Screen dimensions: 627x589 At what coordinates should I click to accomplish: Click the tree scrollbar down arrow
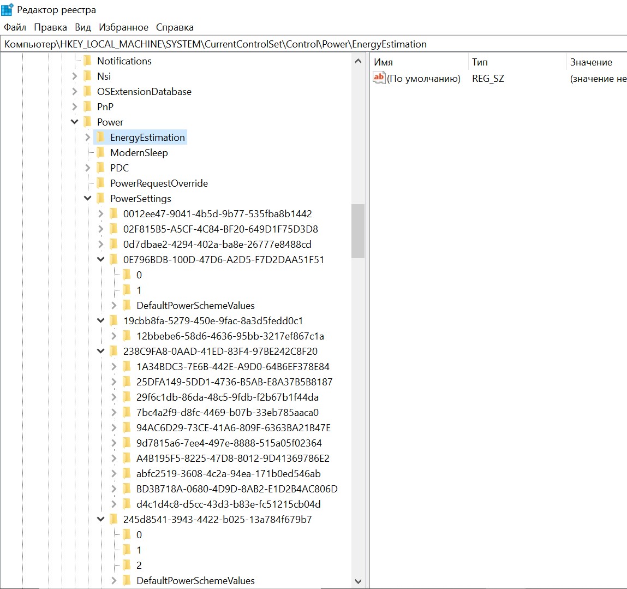click(x=358, y=581)
